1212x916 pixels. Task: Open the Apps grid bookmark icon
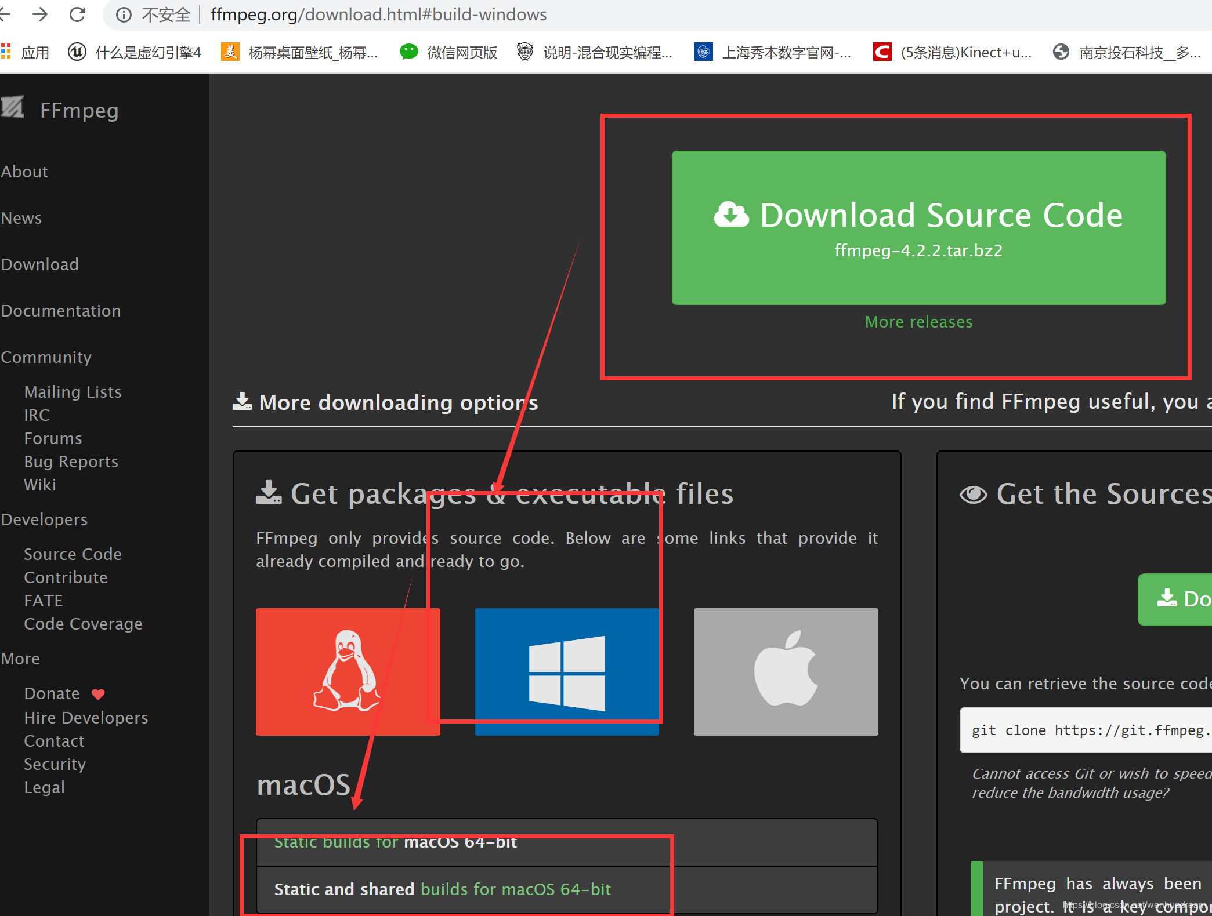tap(6, 52)
